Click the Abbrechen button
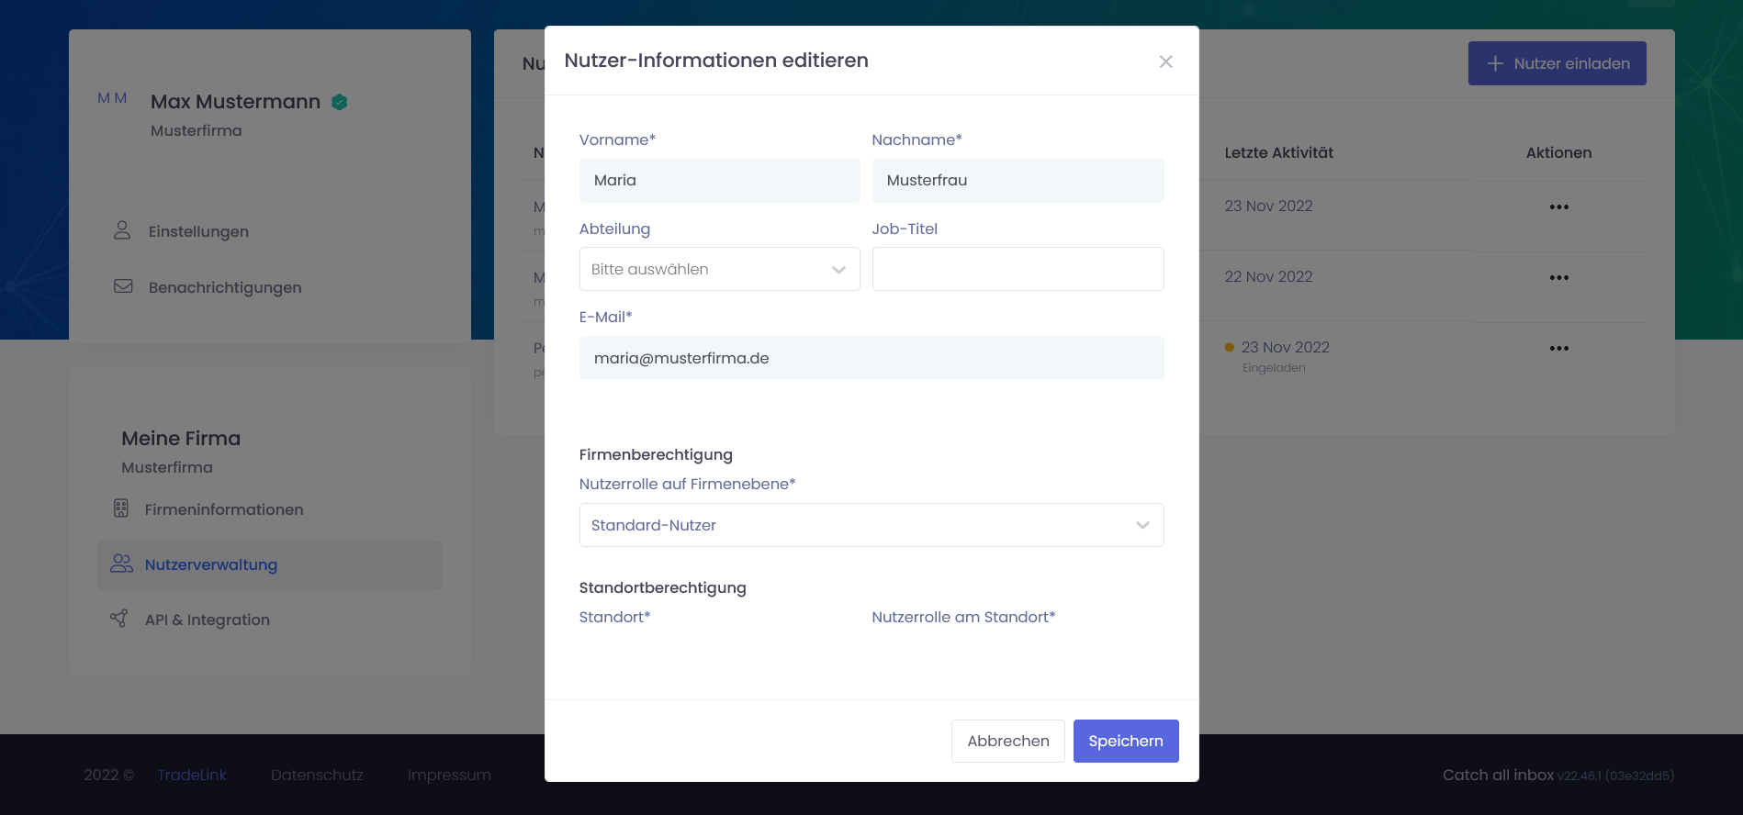 pyautogui.click(x=1007, y=741)
